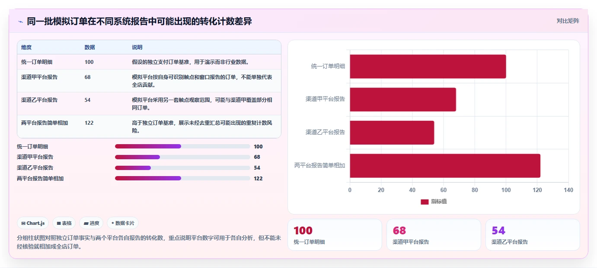
Task: Click the 统一订单明细 bar in the chart
Action: point(428,66)
